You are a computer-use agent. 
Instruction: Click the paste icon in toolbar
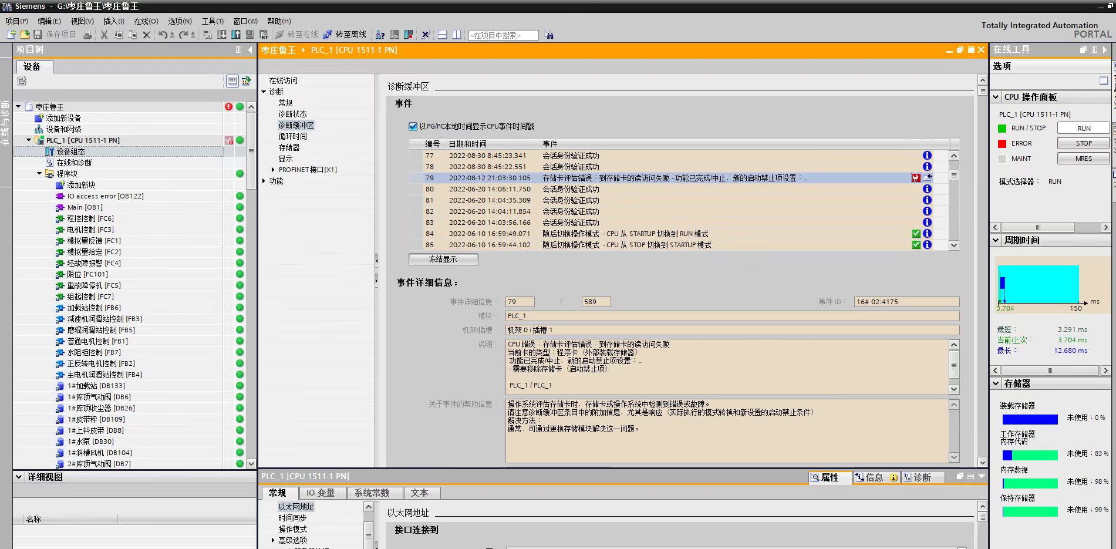coord(132,35)
